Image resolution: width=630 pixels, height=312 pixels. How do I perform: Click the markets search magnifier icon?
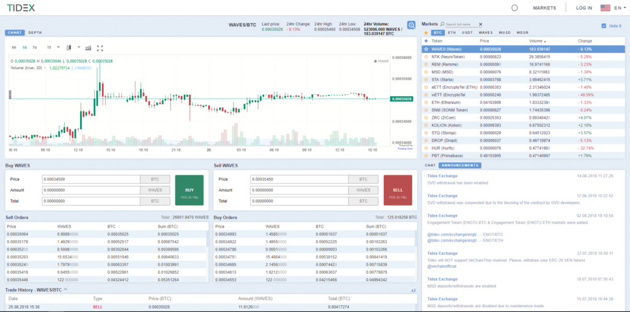(x=442, y=25)
